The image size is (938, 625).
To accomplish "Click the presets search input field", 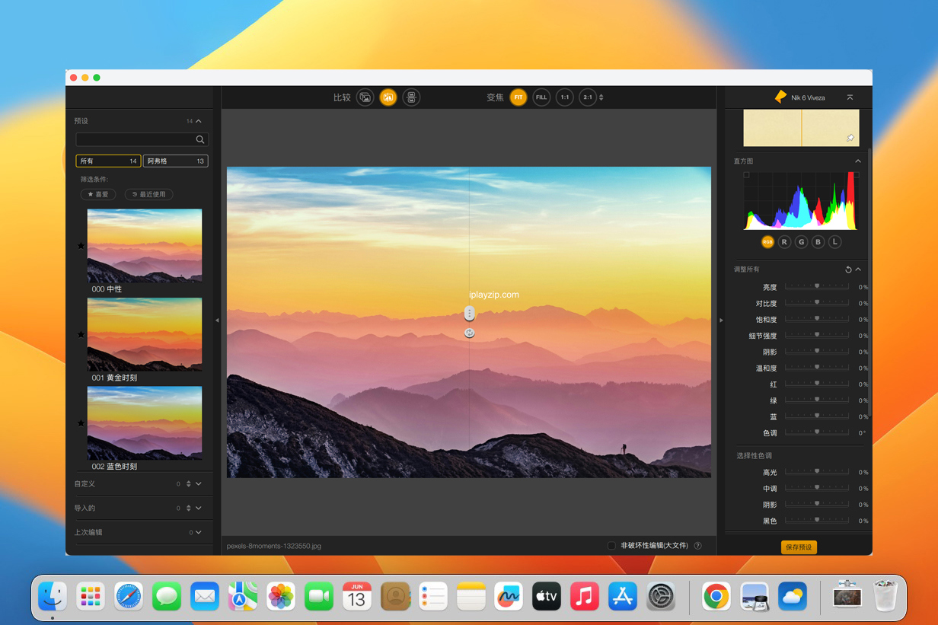I will pyautogui.click(x=142, y=139).
